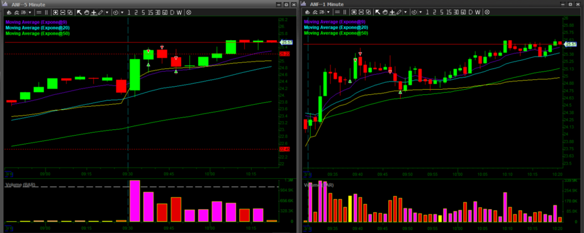This screenshot has width=584, height=233.
Task: Toggle the crosshair cursor in 5 Minute chart
Action: tap(93, 12)
